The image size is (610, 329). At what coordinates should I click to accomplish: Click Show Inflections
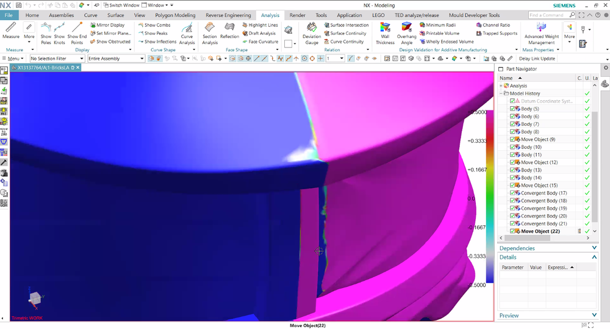click(x=157, y=42)
